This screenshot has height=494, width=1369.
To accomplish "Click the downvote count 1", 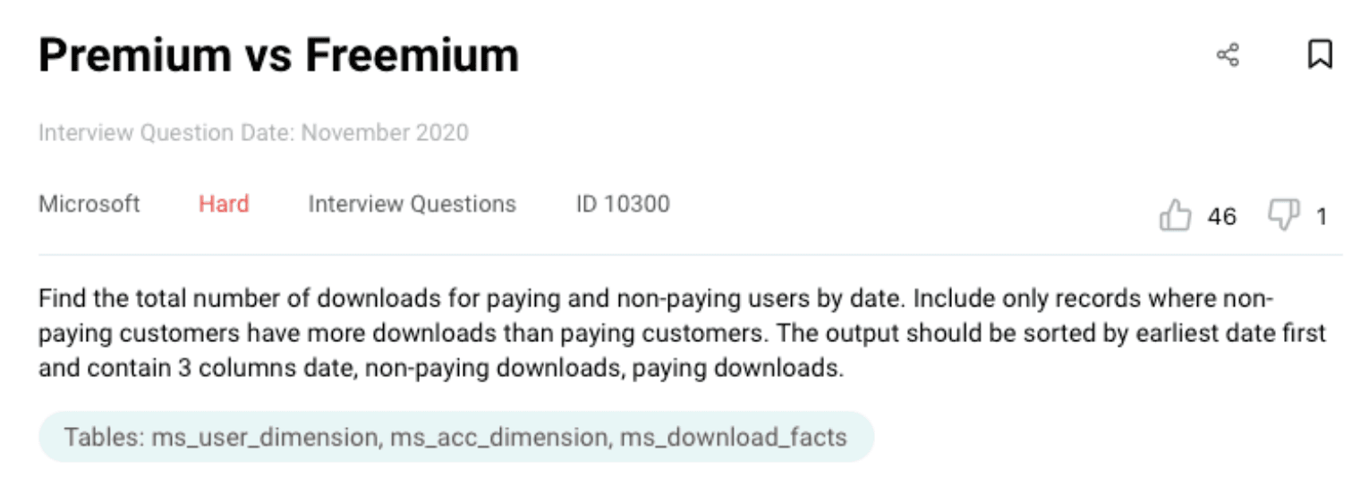I will (1321, 216).
